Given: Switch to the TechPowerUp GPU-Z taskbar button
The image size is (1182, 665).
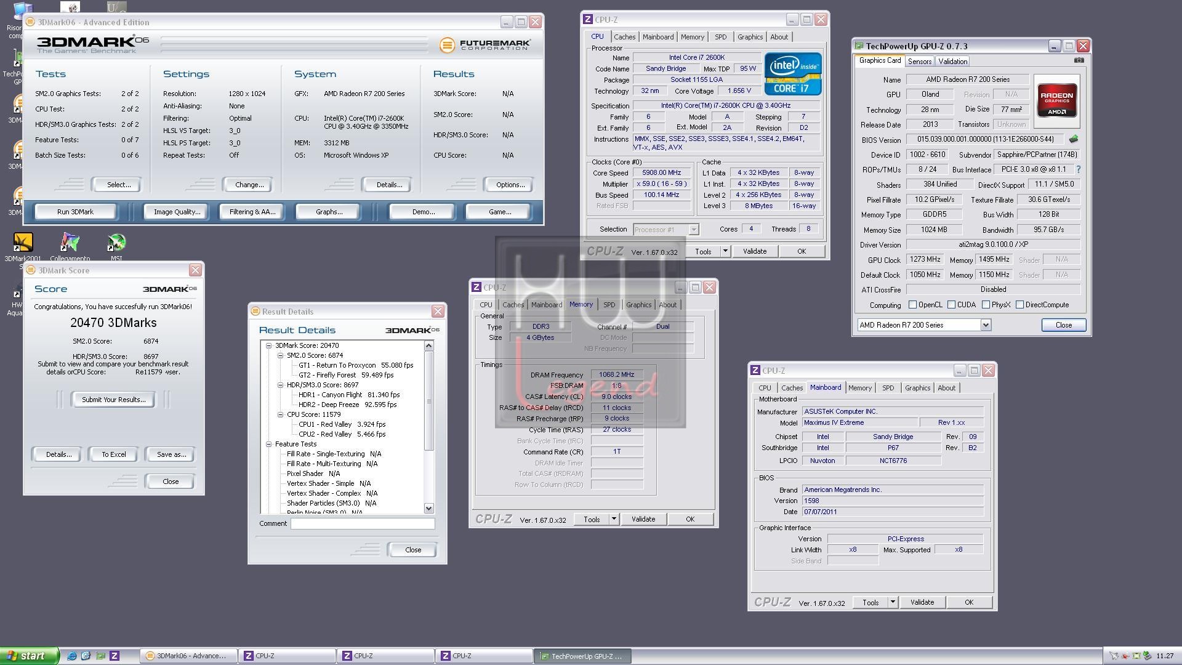Looking at the screenshot, I should point(582,656).
